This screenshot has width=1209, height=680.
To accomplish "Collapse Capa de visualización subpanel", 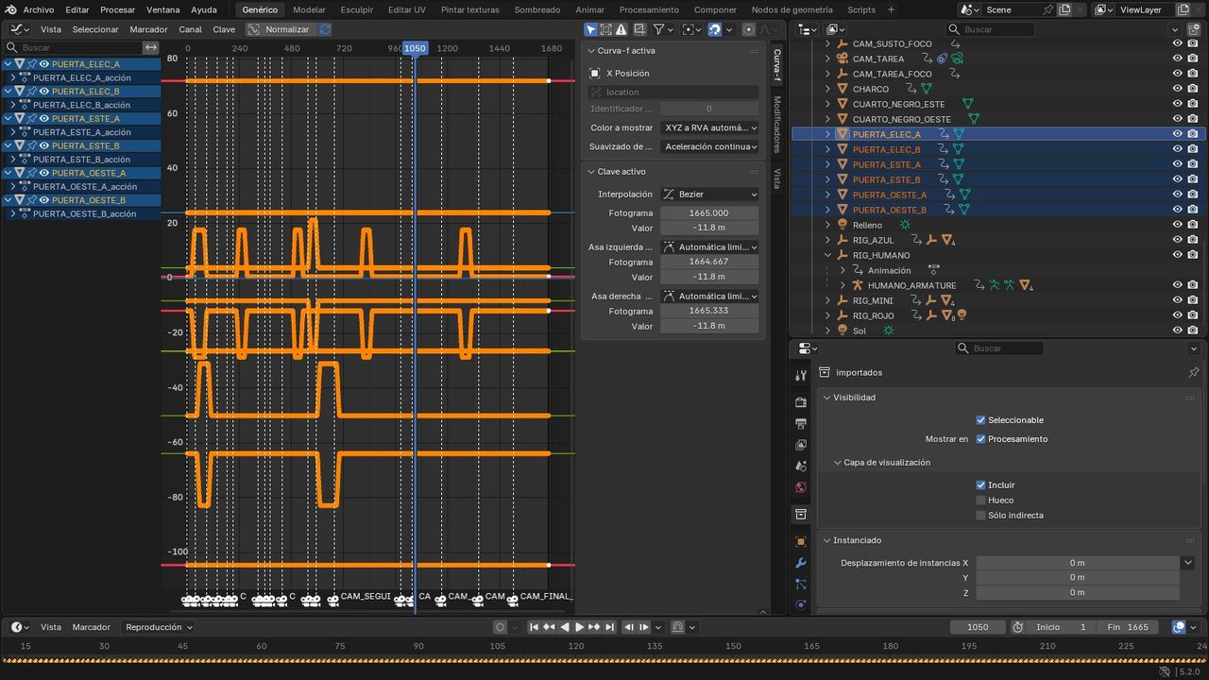I will [837, 463].
